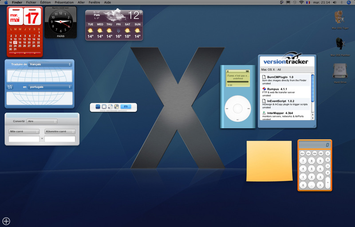Open the Apple menu

pyautogui.click(x=6, y=3)
